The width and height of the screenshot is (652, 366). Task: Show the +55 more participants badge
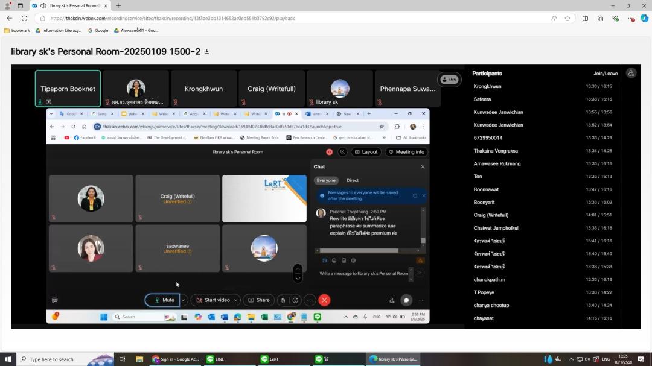(450, 80)
